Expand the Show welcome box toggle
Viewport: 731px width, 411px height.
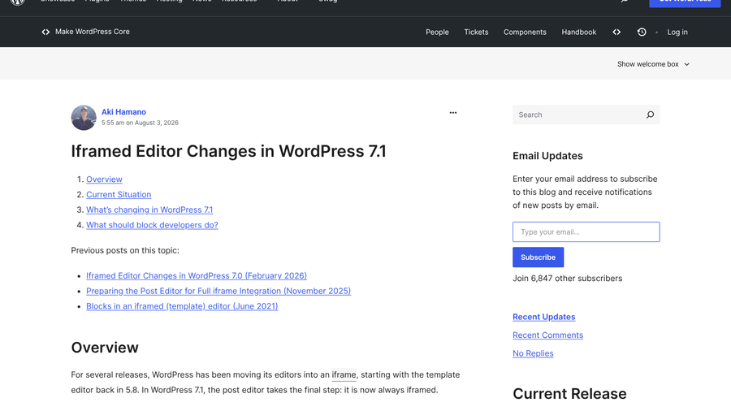coord(653,64)
